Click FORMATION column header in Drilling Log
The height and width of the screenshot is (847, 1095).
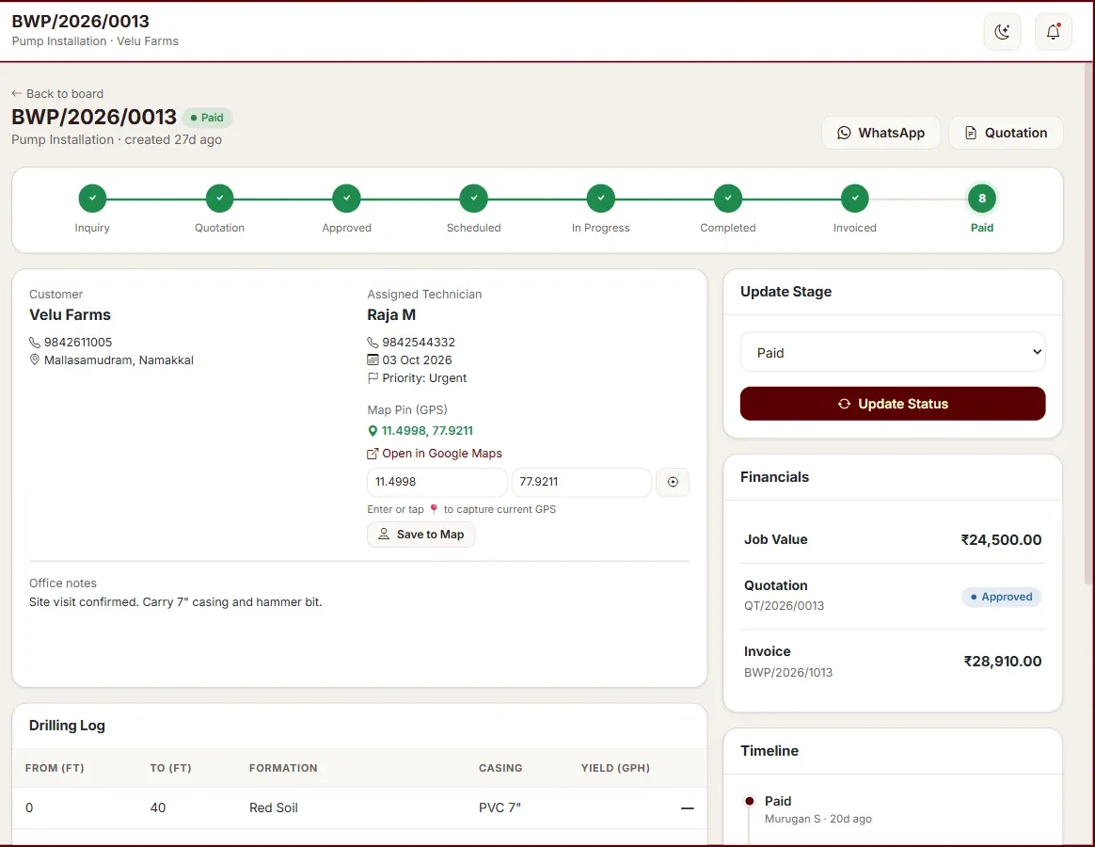(x=283, y=768)
